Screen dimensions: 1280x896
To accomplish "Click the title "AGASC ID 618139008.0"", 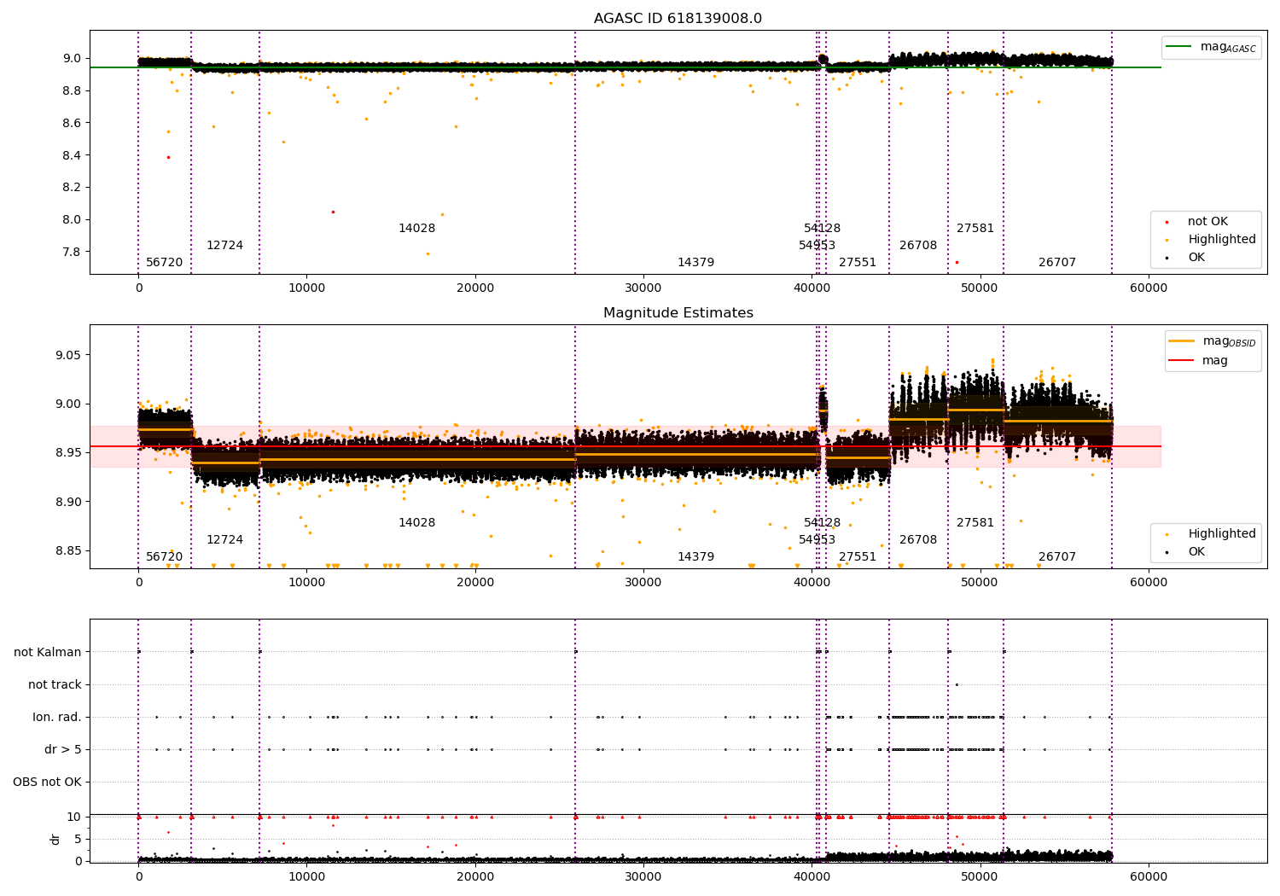I will click(678, 19).
